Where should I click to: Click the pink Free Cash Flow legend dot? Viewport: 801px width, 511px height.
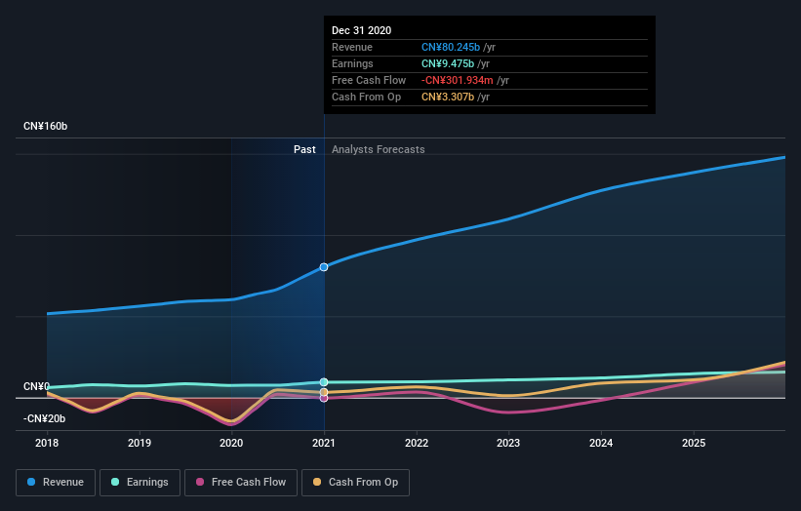point(200,482)
